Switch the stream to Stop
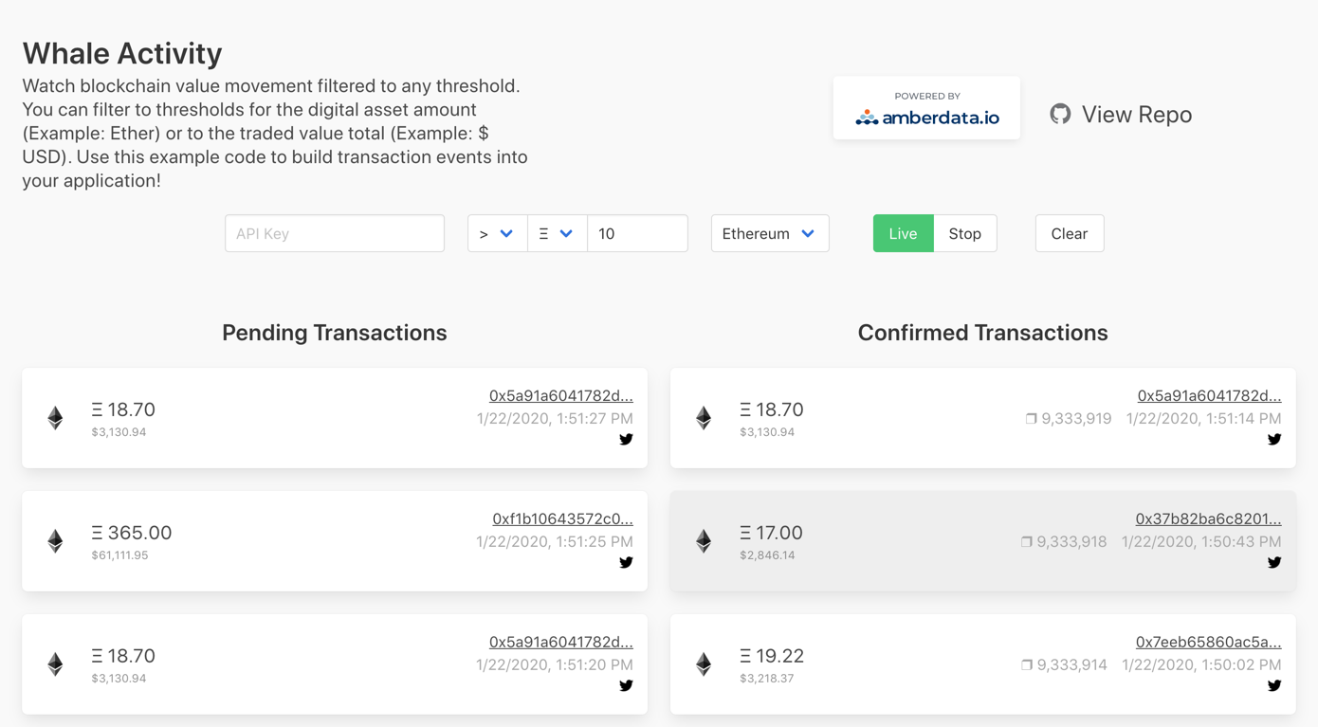Viewport: 1318px width, 727px height. [x=964, y=233]
